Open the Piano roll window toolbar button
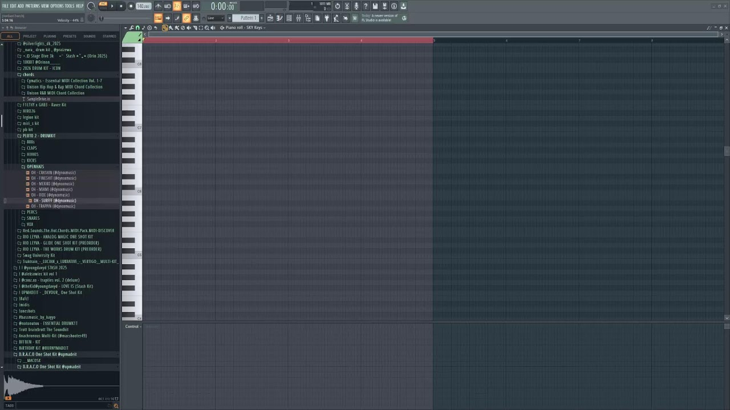730x410 pixels. pos(279,18)
